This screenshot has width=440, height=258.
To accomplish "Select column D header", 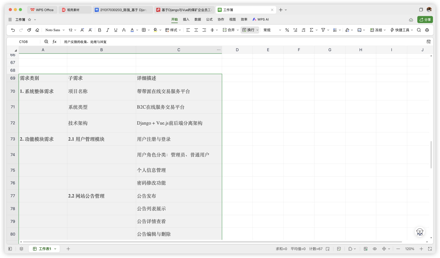I will [237, 50].
